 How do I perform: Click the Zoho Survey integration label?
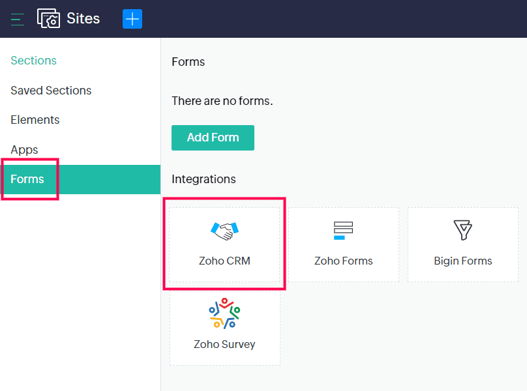click(224, 344)
